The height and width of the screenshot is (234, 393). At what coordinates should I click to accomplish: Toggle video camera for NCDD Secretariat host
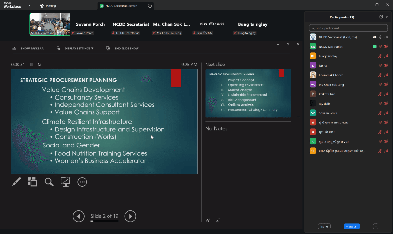click(x=386, y=37)
